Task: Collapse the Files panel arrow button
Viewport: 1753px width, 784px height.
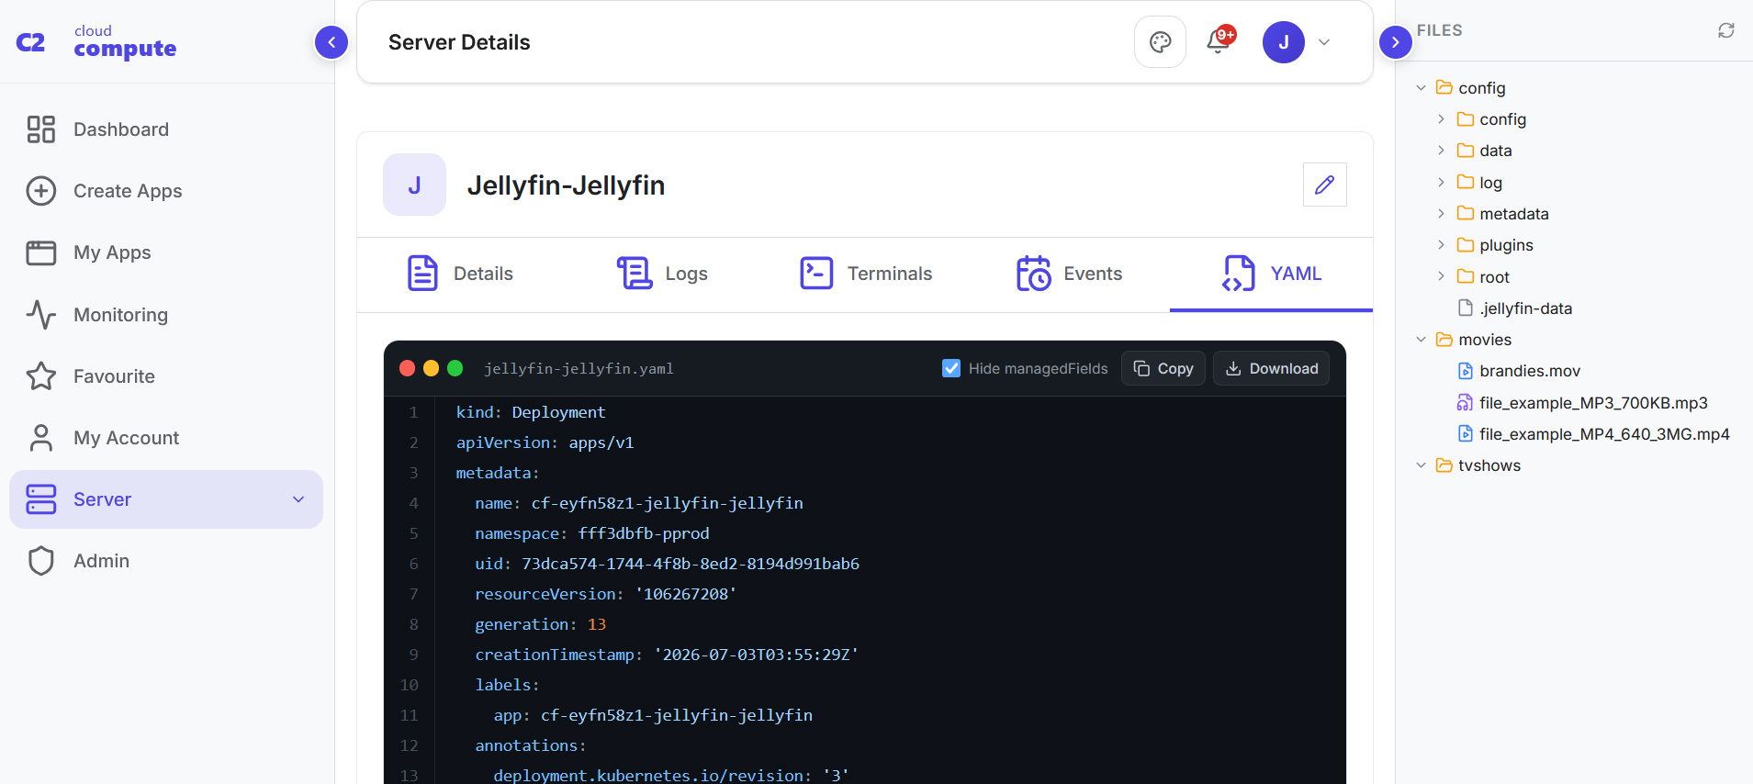Action: pyautogui.click(x=1396, y=42)
